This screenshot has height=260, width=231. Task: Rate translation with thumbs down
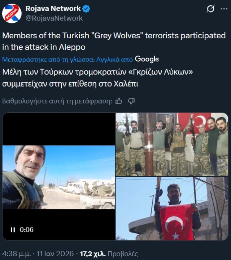pos(131,101)
